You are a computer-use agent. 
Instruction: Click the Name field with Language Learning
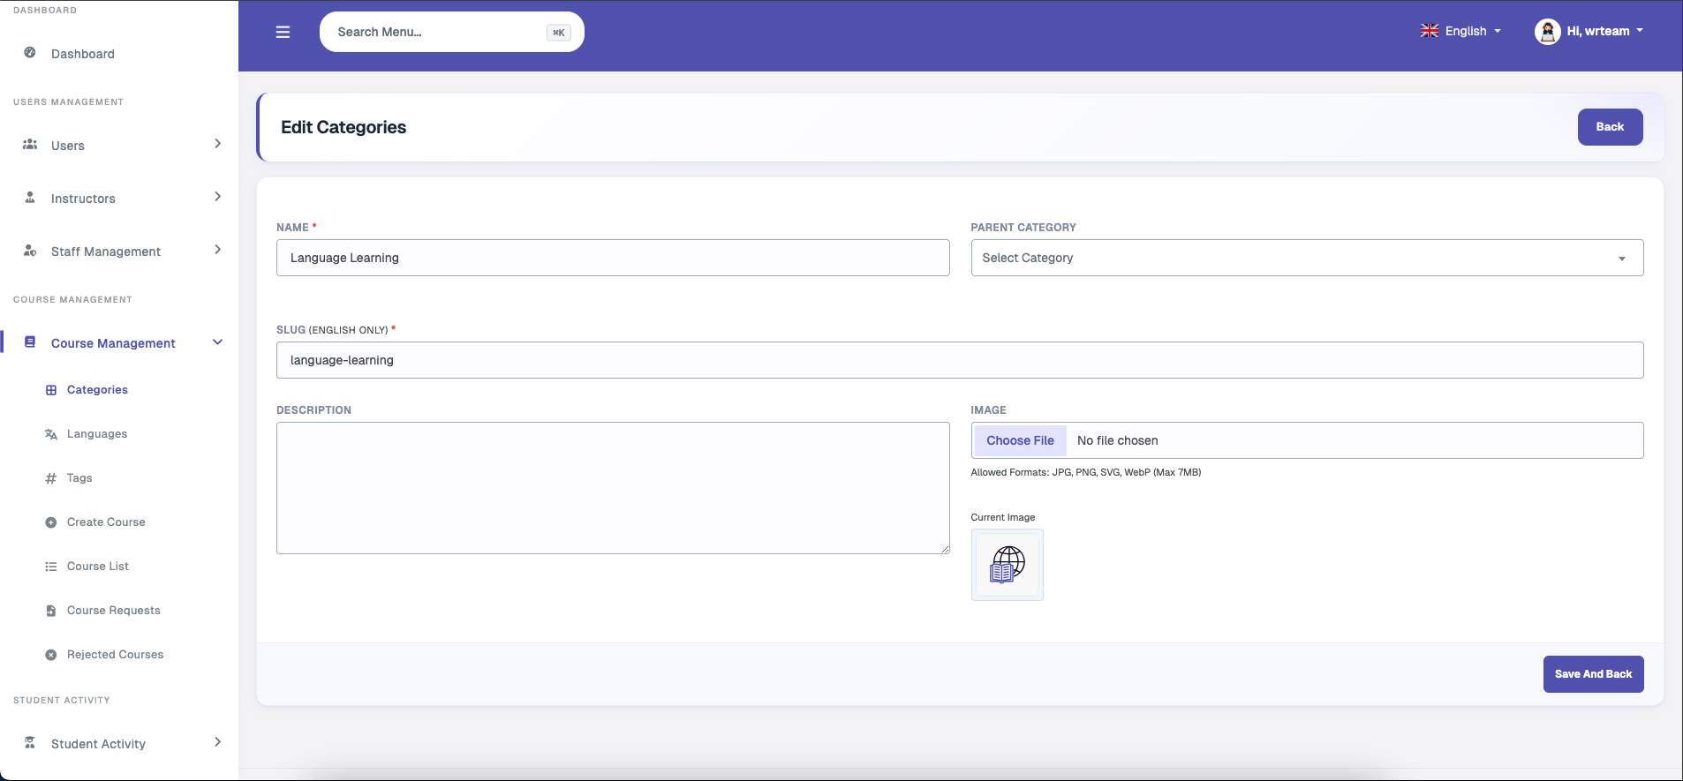[x=613, y=258]
